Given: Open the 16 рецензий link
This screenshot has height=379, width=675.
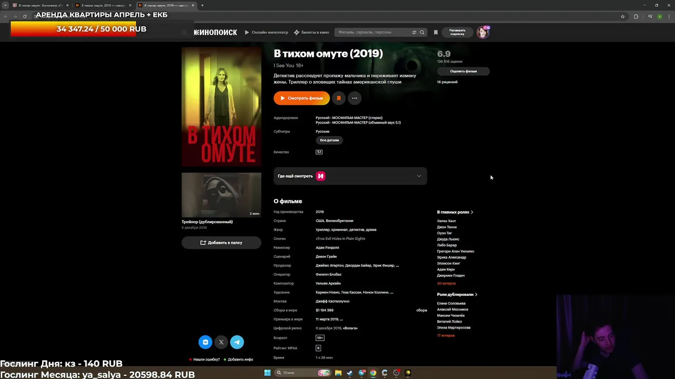Looking at the screenshot, I should pyautogui.click(x=447, y=82).
